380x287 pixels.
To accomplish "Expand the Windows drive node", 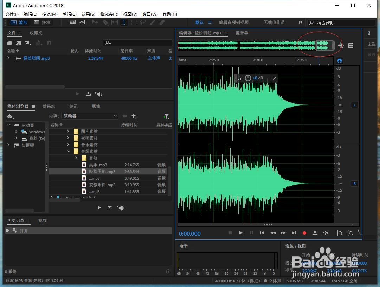I will [x=16, y=132].
